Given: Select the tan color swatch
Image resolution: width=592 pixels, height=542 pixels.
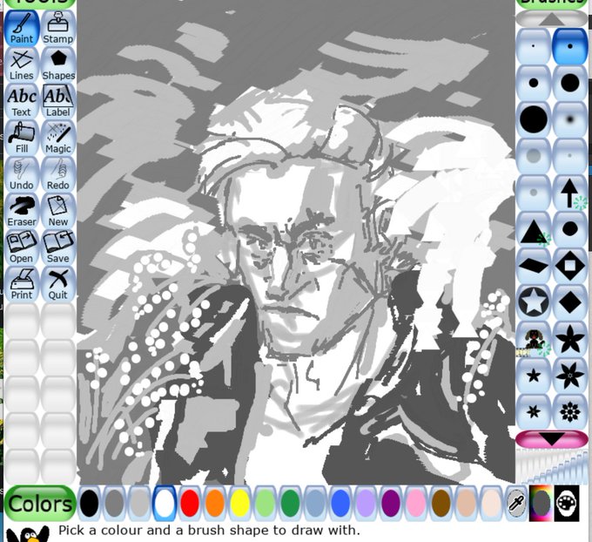Looking at the screenshot, I should (466, 503).
